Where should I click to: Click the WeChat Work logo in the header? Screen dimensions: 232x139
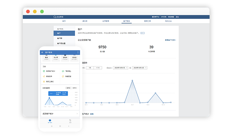[x=58, y=17]
